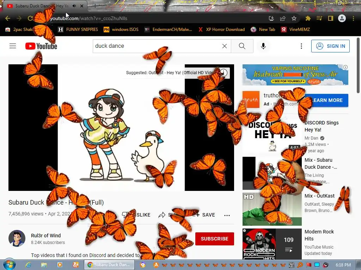Screen dimensions: 361x270
Task: Click the DISLIKE button under the video
Action: pos(136,215)
